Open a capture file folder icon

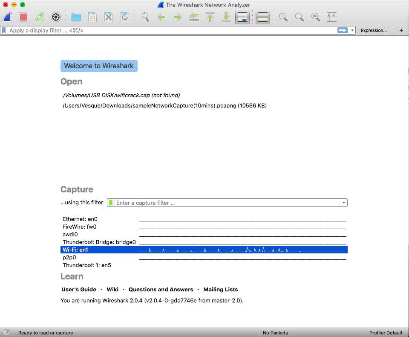tap(76, 17)
